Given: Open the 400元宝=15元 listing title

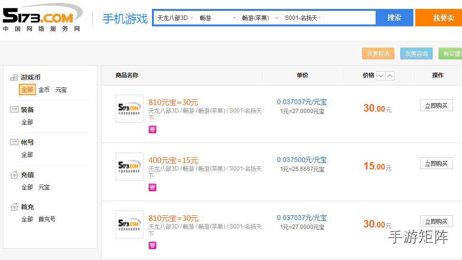Looking at the screenshot, I should coord(173,160).
